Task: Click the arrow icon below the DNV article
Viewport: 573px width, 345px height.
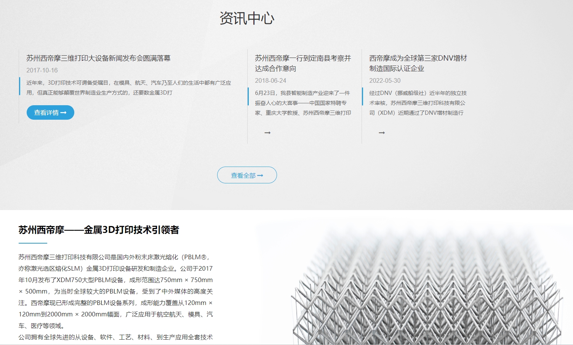Action: (381, 133)
